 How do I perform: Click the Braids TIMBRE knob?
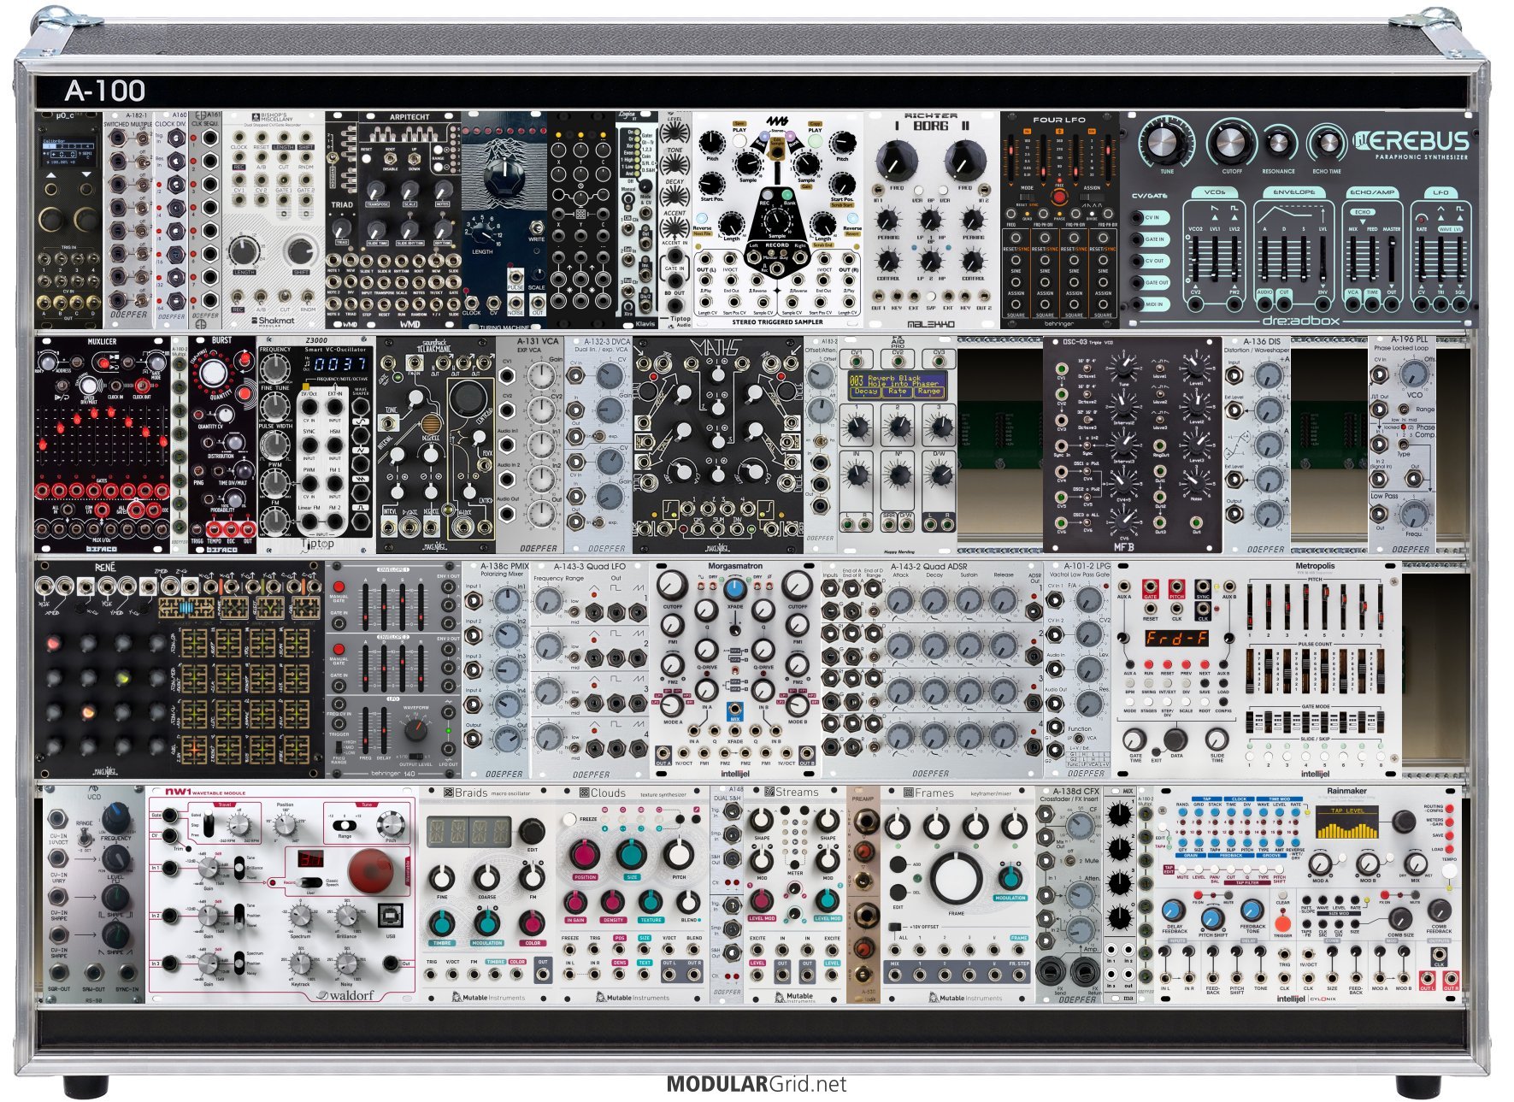click(x=442, y=923)
